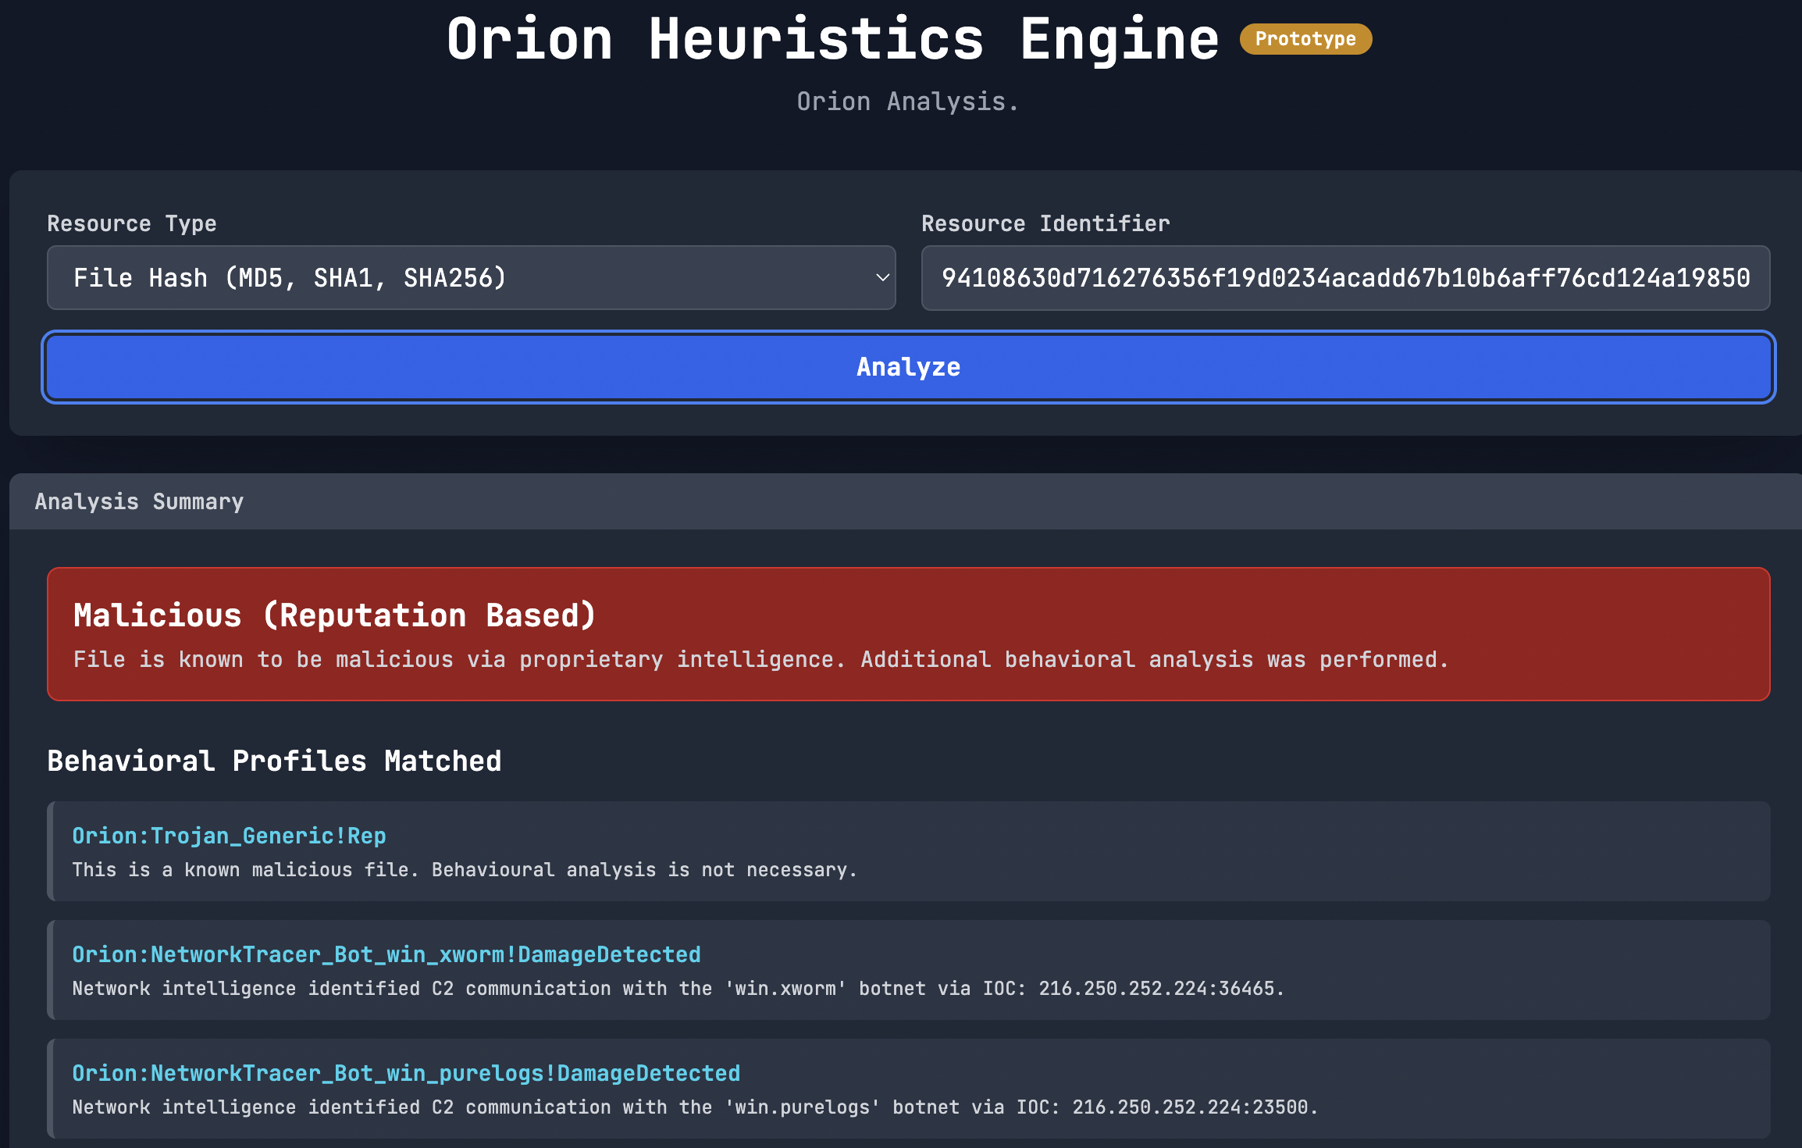Click the xworm IOC address description text
Image resolution: width=1802 pixels, height=1148 pixels.
[x=678, y=989]
